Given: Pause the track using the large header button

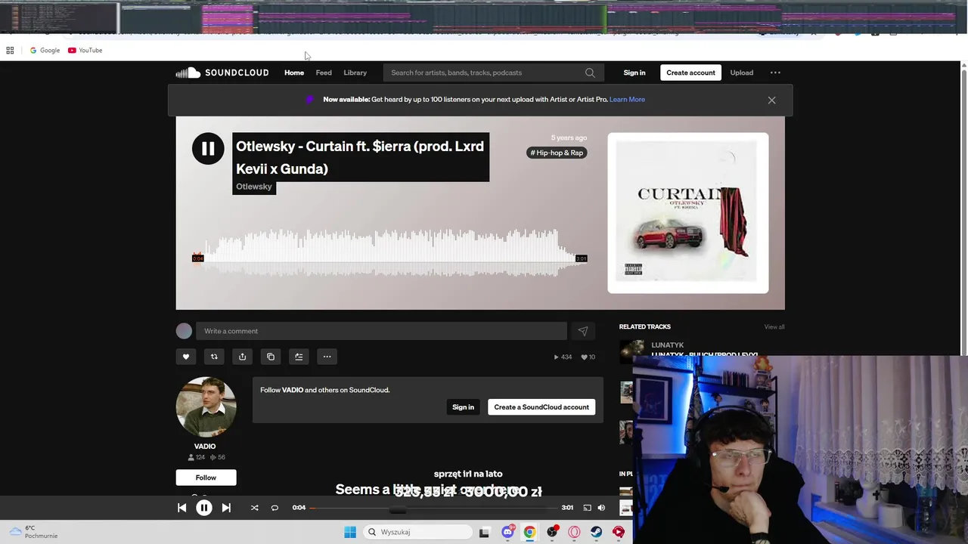Looking at the screenshot, I should [x=208, y=149].
